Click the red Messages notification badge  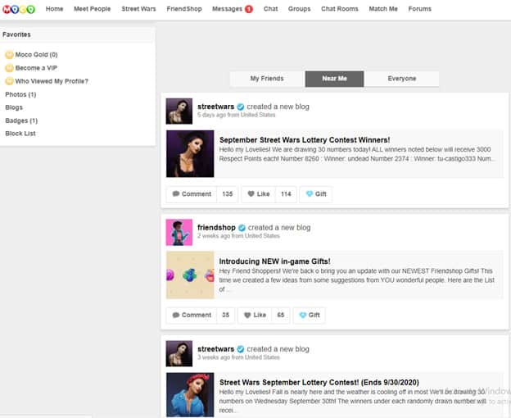click(x=249, y=9)
